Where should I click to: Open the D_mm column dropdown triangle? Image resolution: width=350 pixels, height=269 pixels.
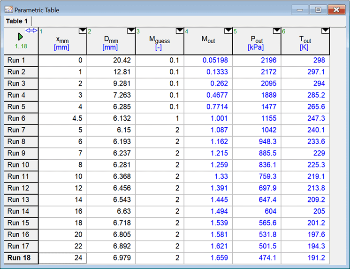(x=131, y=31)
